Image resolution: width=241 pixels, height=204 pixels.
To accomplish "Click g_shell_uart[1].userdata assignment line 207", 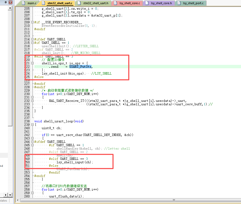I will [x=82, y=15].
